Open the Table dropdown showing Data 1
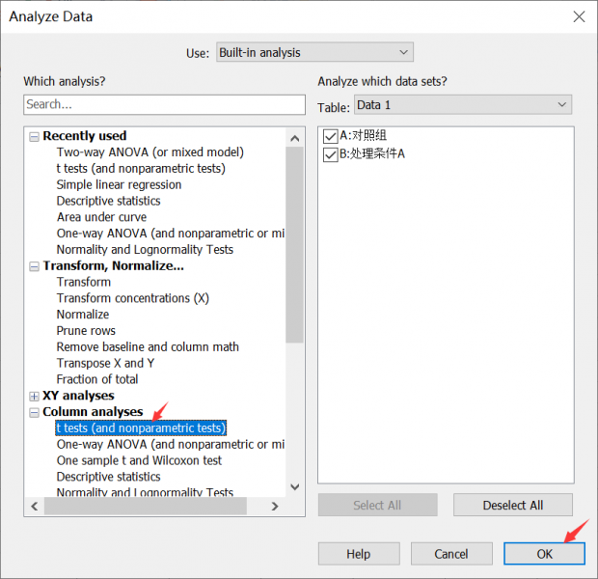 462,104
